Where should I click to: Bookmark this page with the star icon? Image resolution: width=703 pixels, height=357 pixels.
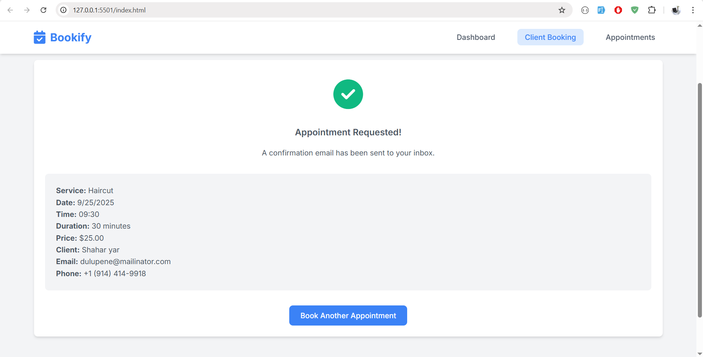click(562, 10)
